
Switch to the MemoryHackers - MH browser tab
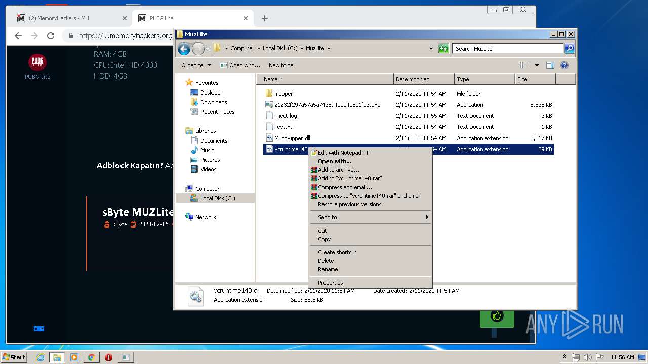point(72,18)
